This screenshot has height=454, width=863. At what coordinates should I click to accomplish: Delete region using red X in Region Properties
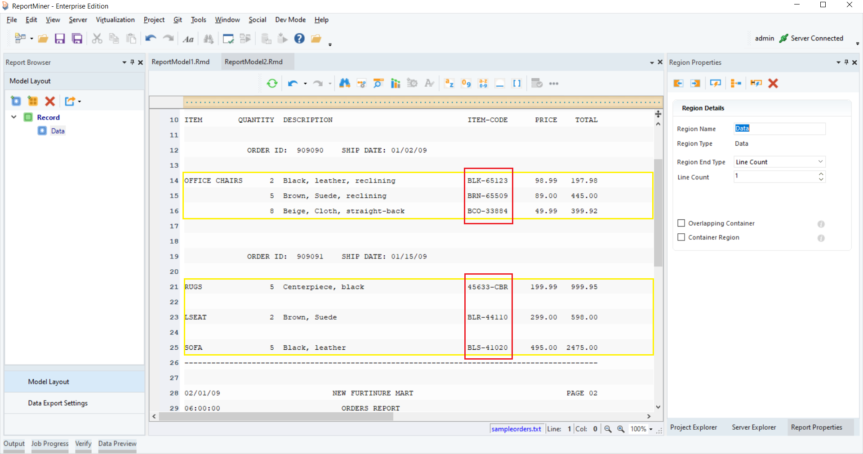tap(773, 83)
